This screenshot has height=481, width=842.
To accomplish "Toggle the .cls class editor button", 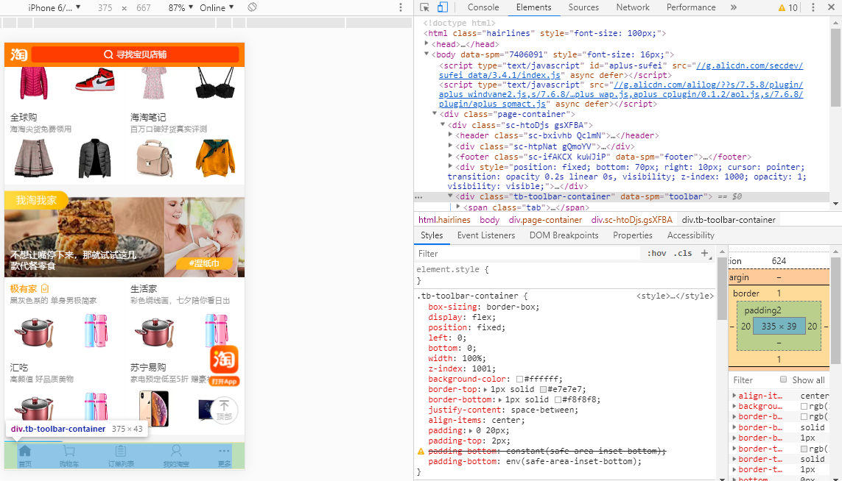I will pos(683,253).
